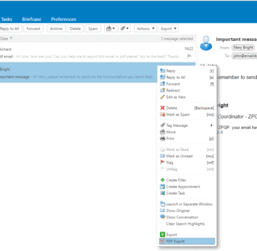Switch to the Briefcase tab
The image size is (257, 251).
[x=31, y=19]
